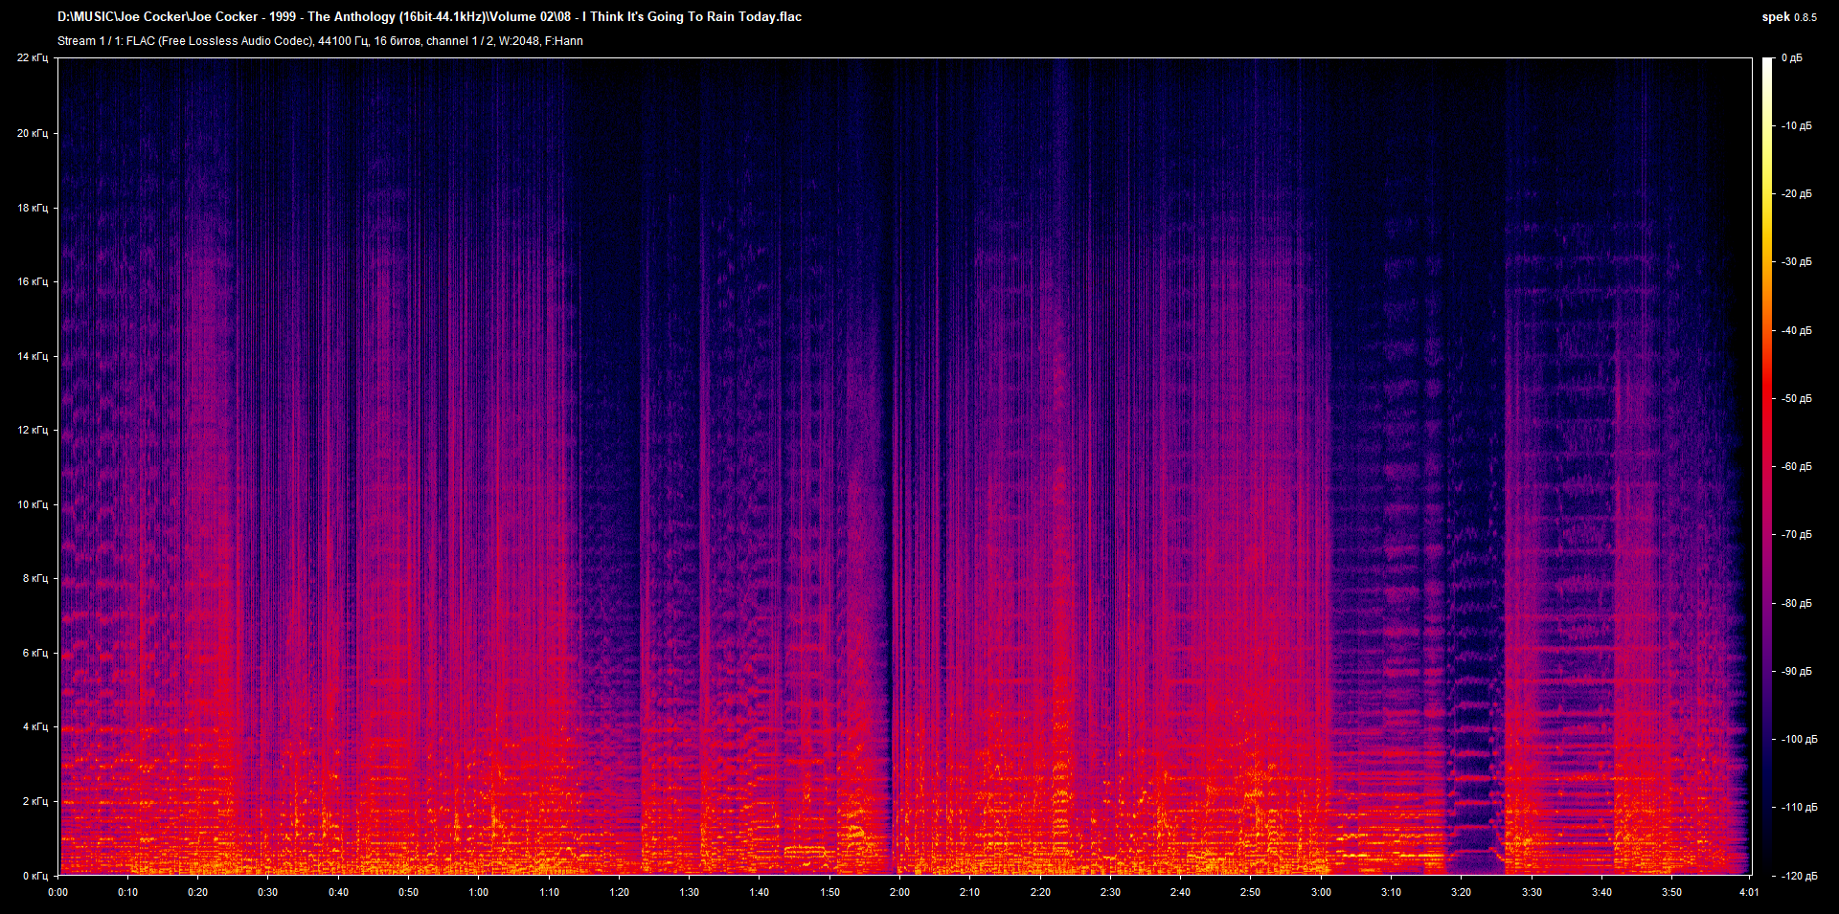Click the 0 дБ level label
This screenshot has width=1839, height=914.
coord(1791,58)
